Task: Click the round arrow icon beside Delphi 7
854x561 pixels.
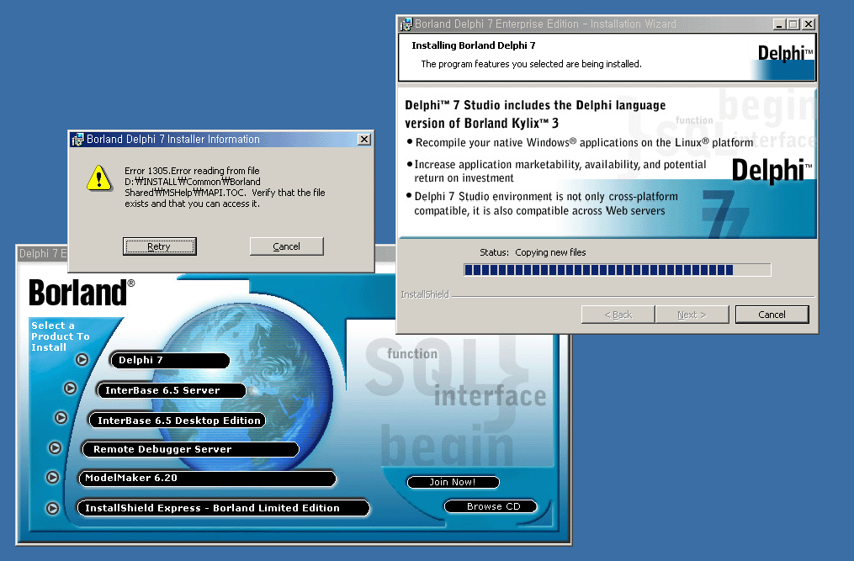Action: click(x=82, y=360)
